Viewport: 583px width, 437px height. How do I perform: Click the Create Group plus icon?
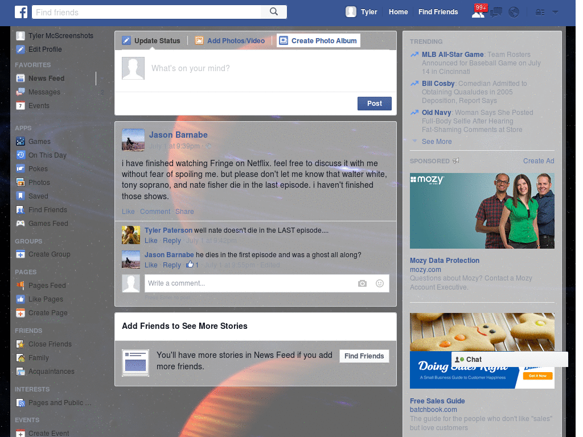coord(20,254)
